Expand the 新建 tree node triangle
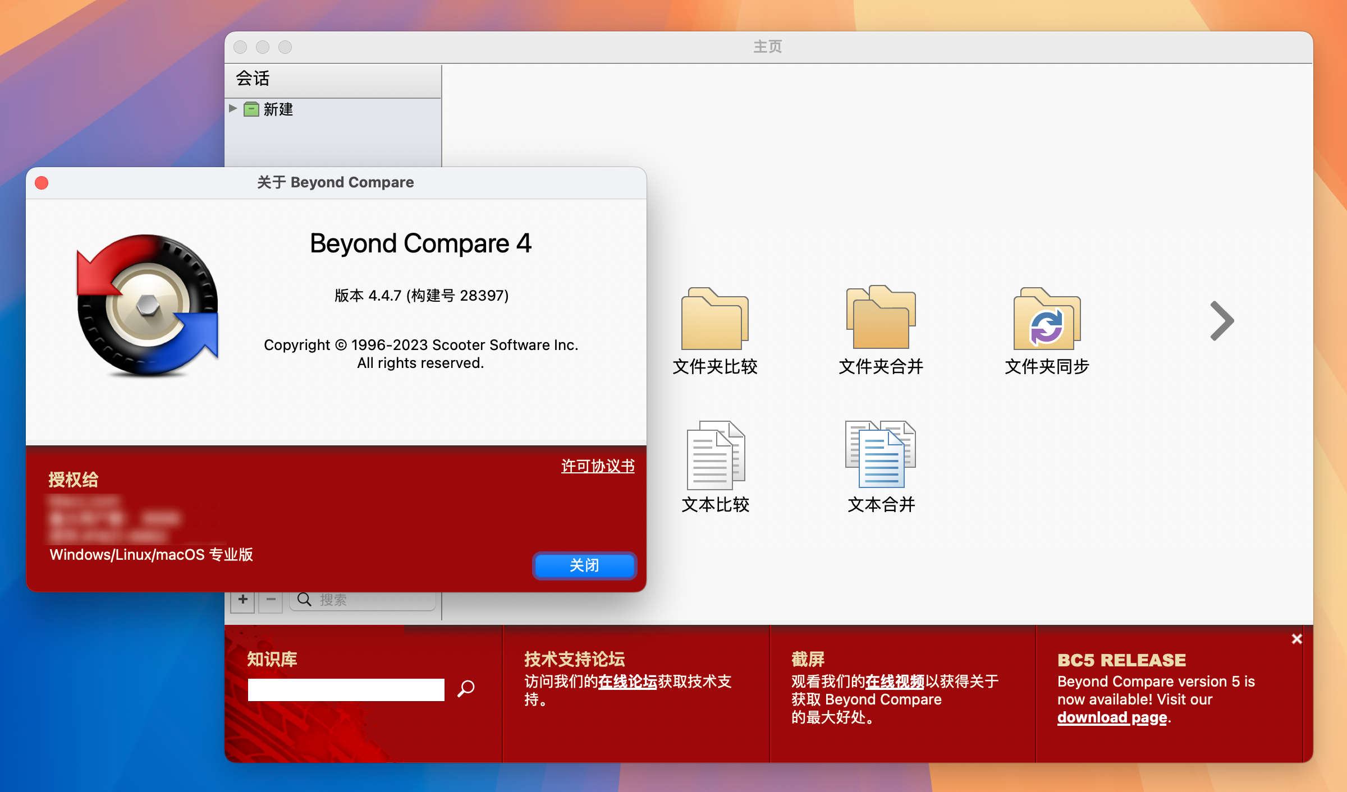This screenshot has height=792, width=1347. pos(233,108)
